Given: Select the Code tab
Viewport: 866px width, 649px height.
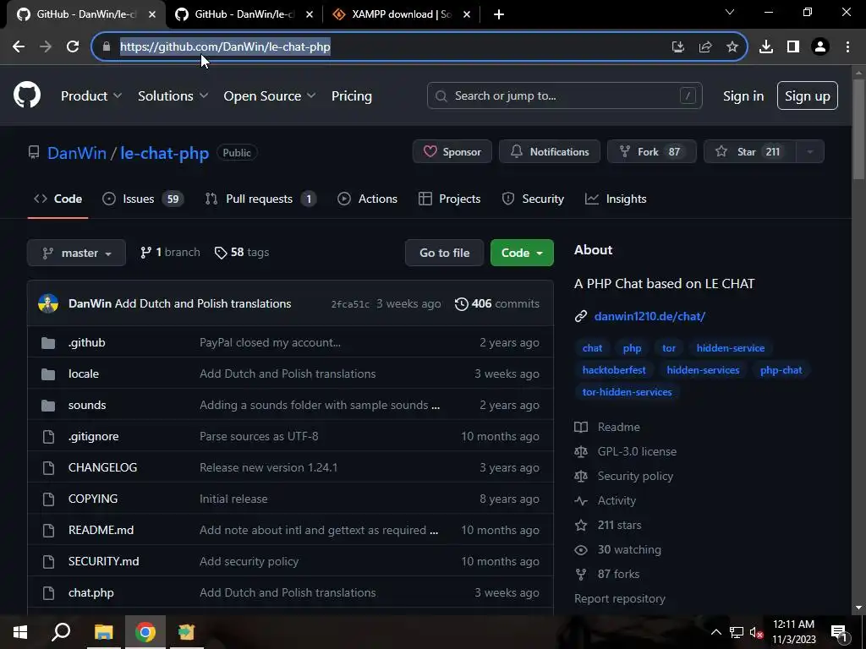Looking at the screenshot, I should (x=58, y=199).
